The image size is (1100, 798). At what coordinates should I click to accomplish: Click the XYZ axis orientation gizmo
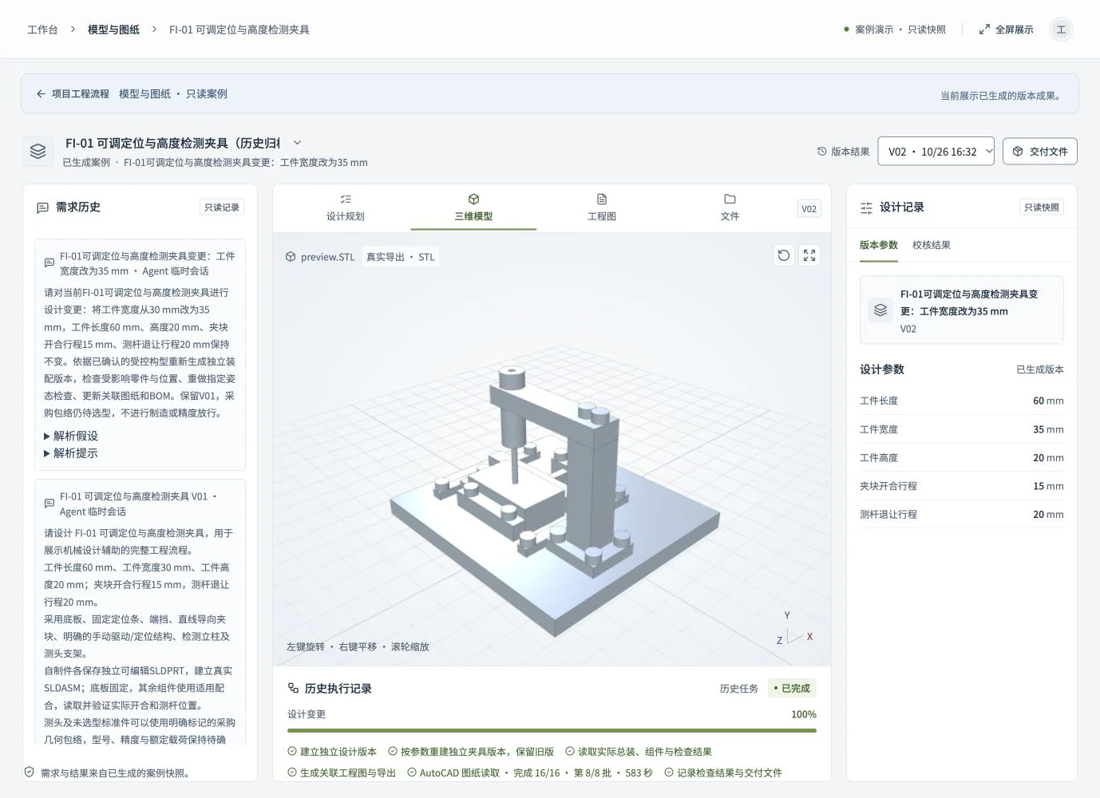pyautogui.click(x=794, y=630)
